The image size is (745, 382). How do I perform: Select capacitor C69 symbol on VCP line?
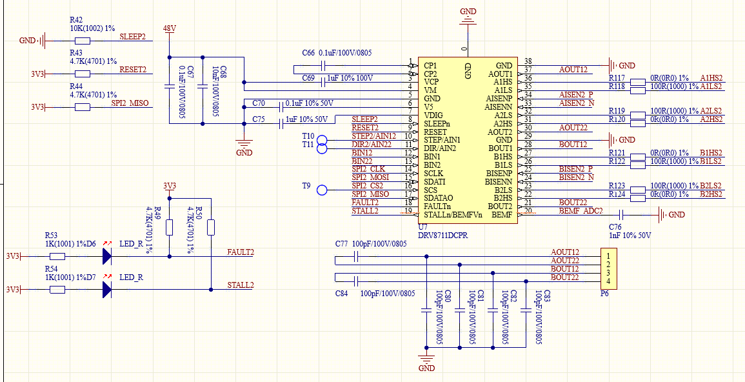click(324, 83)
